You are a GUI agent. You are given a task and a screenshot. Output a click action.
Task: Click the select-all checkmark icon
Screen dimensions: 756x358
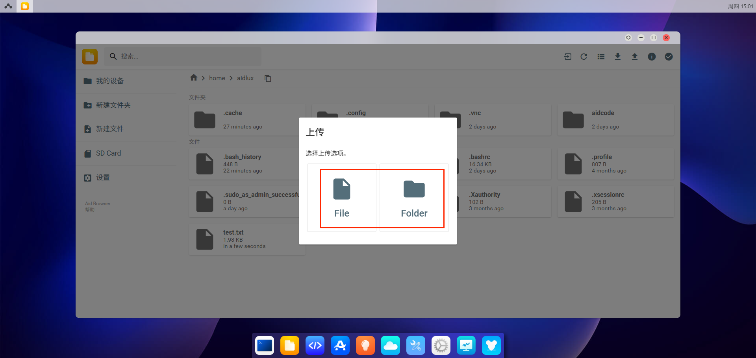[669, 57]
